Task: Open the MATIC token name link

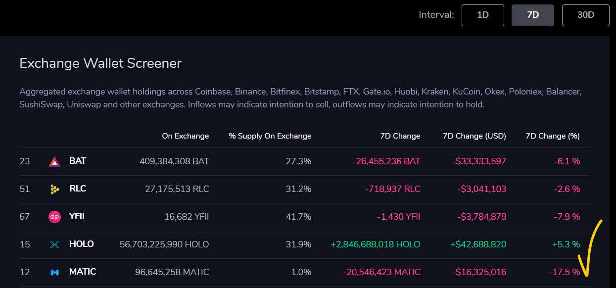Action: pyautogui.click(x=83, y=272)
